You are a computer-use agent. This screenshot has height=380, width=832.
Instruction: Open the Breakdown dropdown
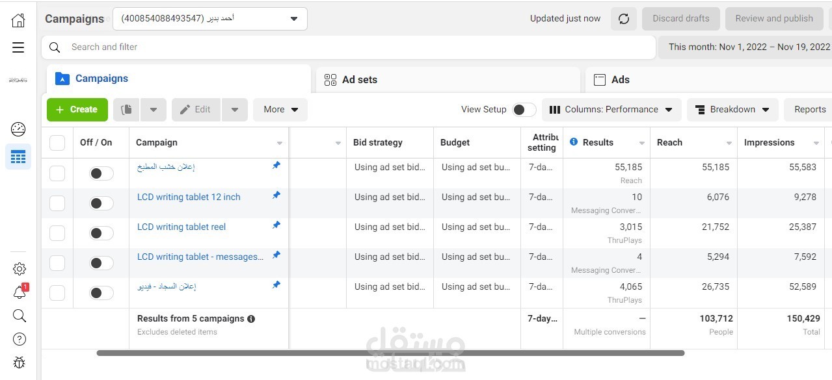pos(732,110)
